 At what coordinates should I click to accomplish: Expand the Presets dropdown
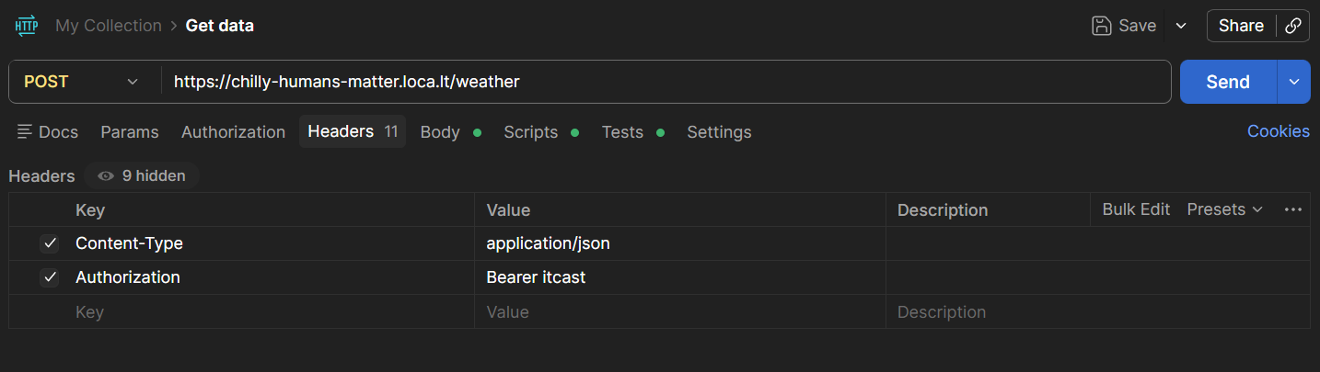tap(1224, 209)
